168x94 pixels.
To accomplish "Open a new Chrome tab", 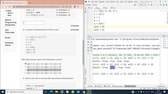I will click(30, 3).
